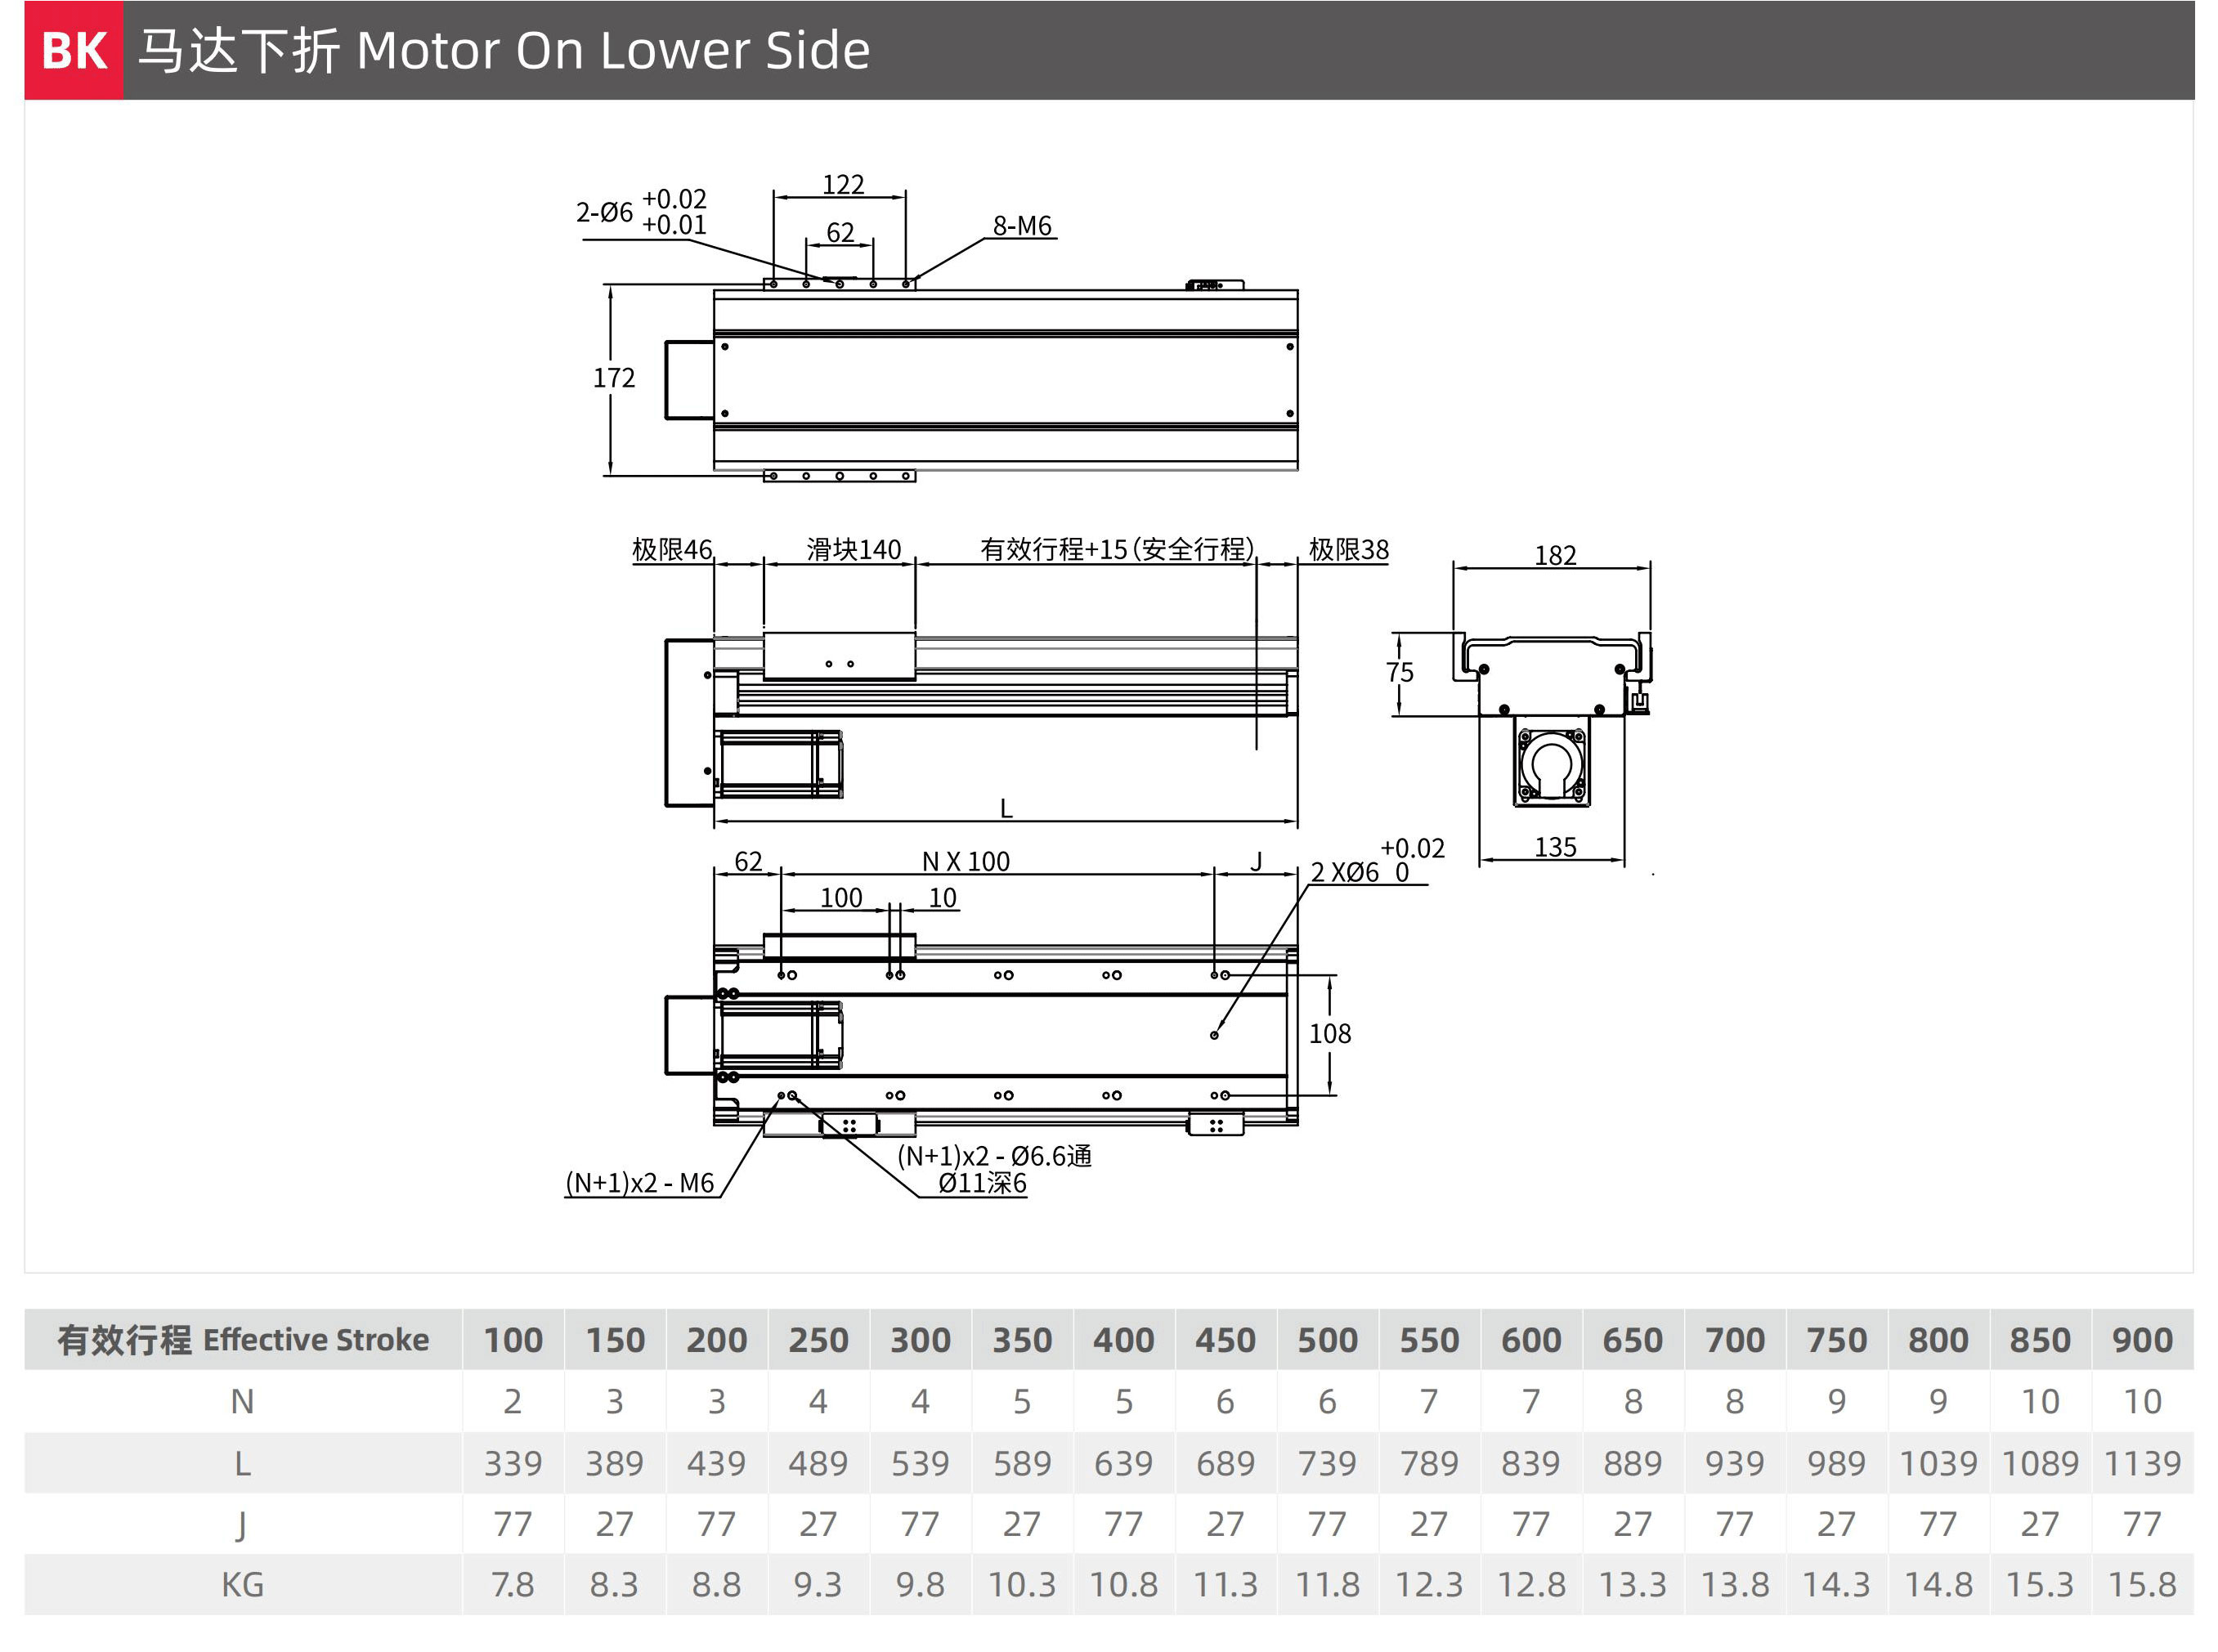Image resolution: width=2218 pixels, height=1652 pixels.
Task: Select the 150 stroke column header
Action: coord(615,1340)
